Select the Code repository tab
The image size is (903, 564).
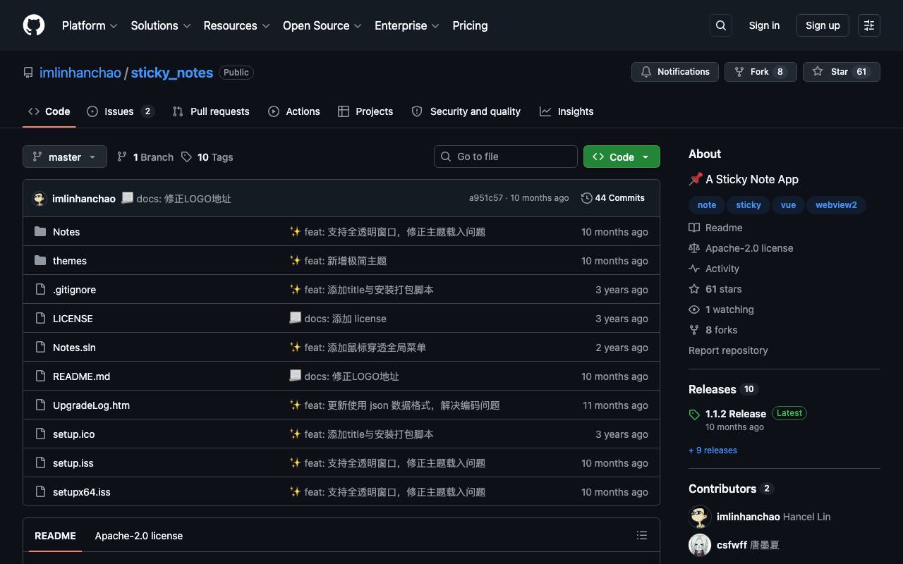(49, 111)
